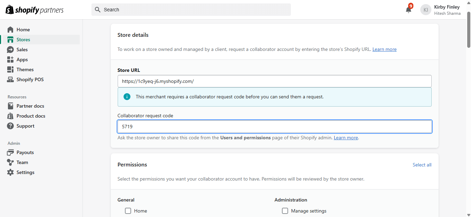Click the Payouts icon

[10, 152]
